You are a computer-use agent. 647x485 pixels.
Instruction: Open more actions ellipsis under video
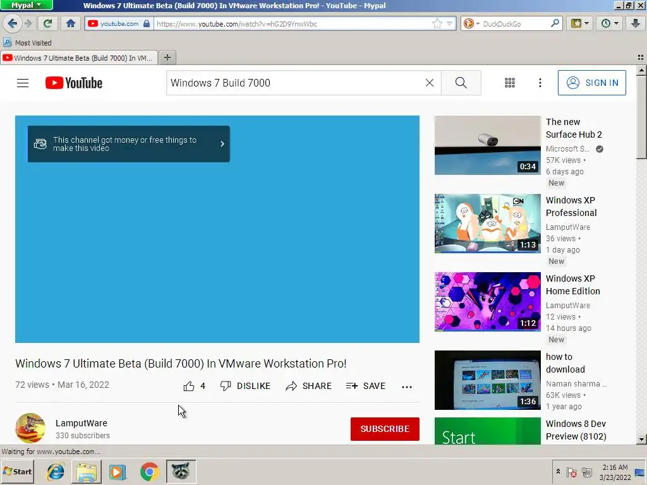click(407, 386)
